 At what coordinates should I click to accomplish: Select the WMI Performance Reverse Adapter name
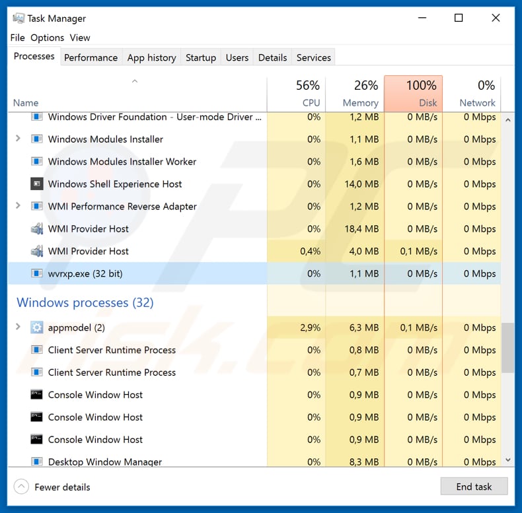(122, 207)
